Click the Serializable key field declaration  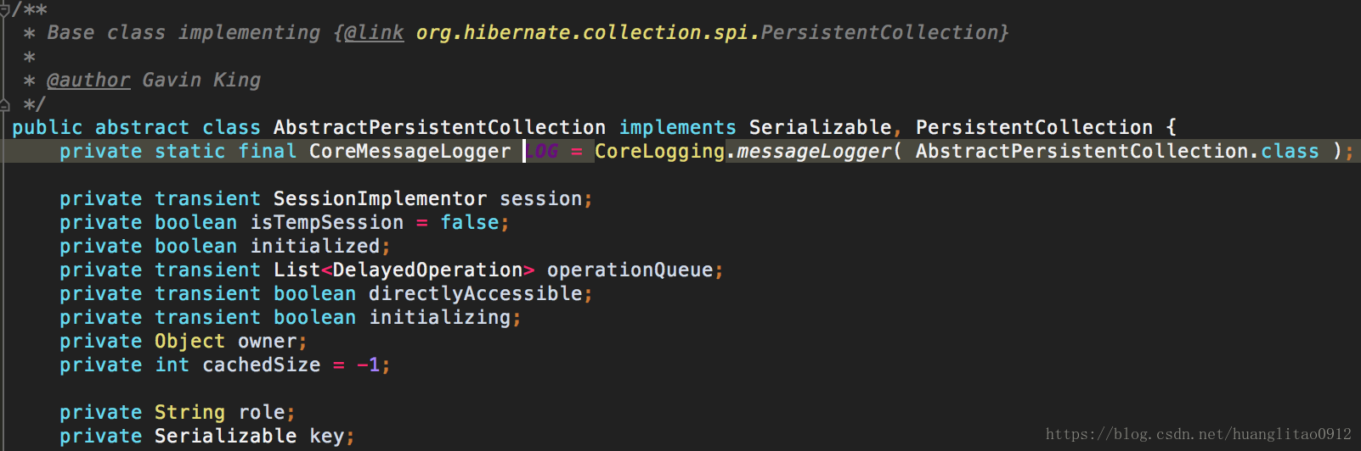coord(207,437)
